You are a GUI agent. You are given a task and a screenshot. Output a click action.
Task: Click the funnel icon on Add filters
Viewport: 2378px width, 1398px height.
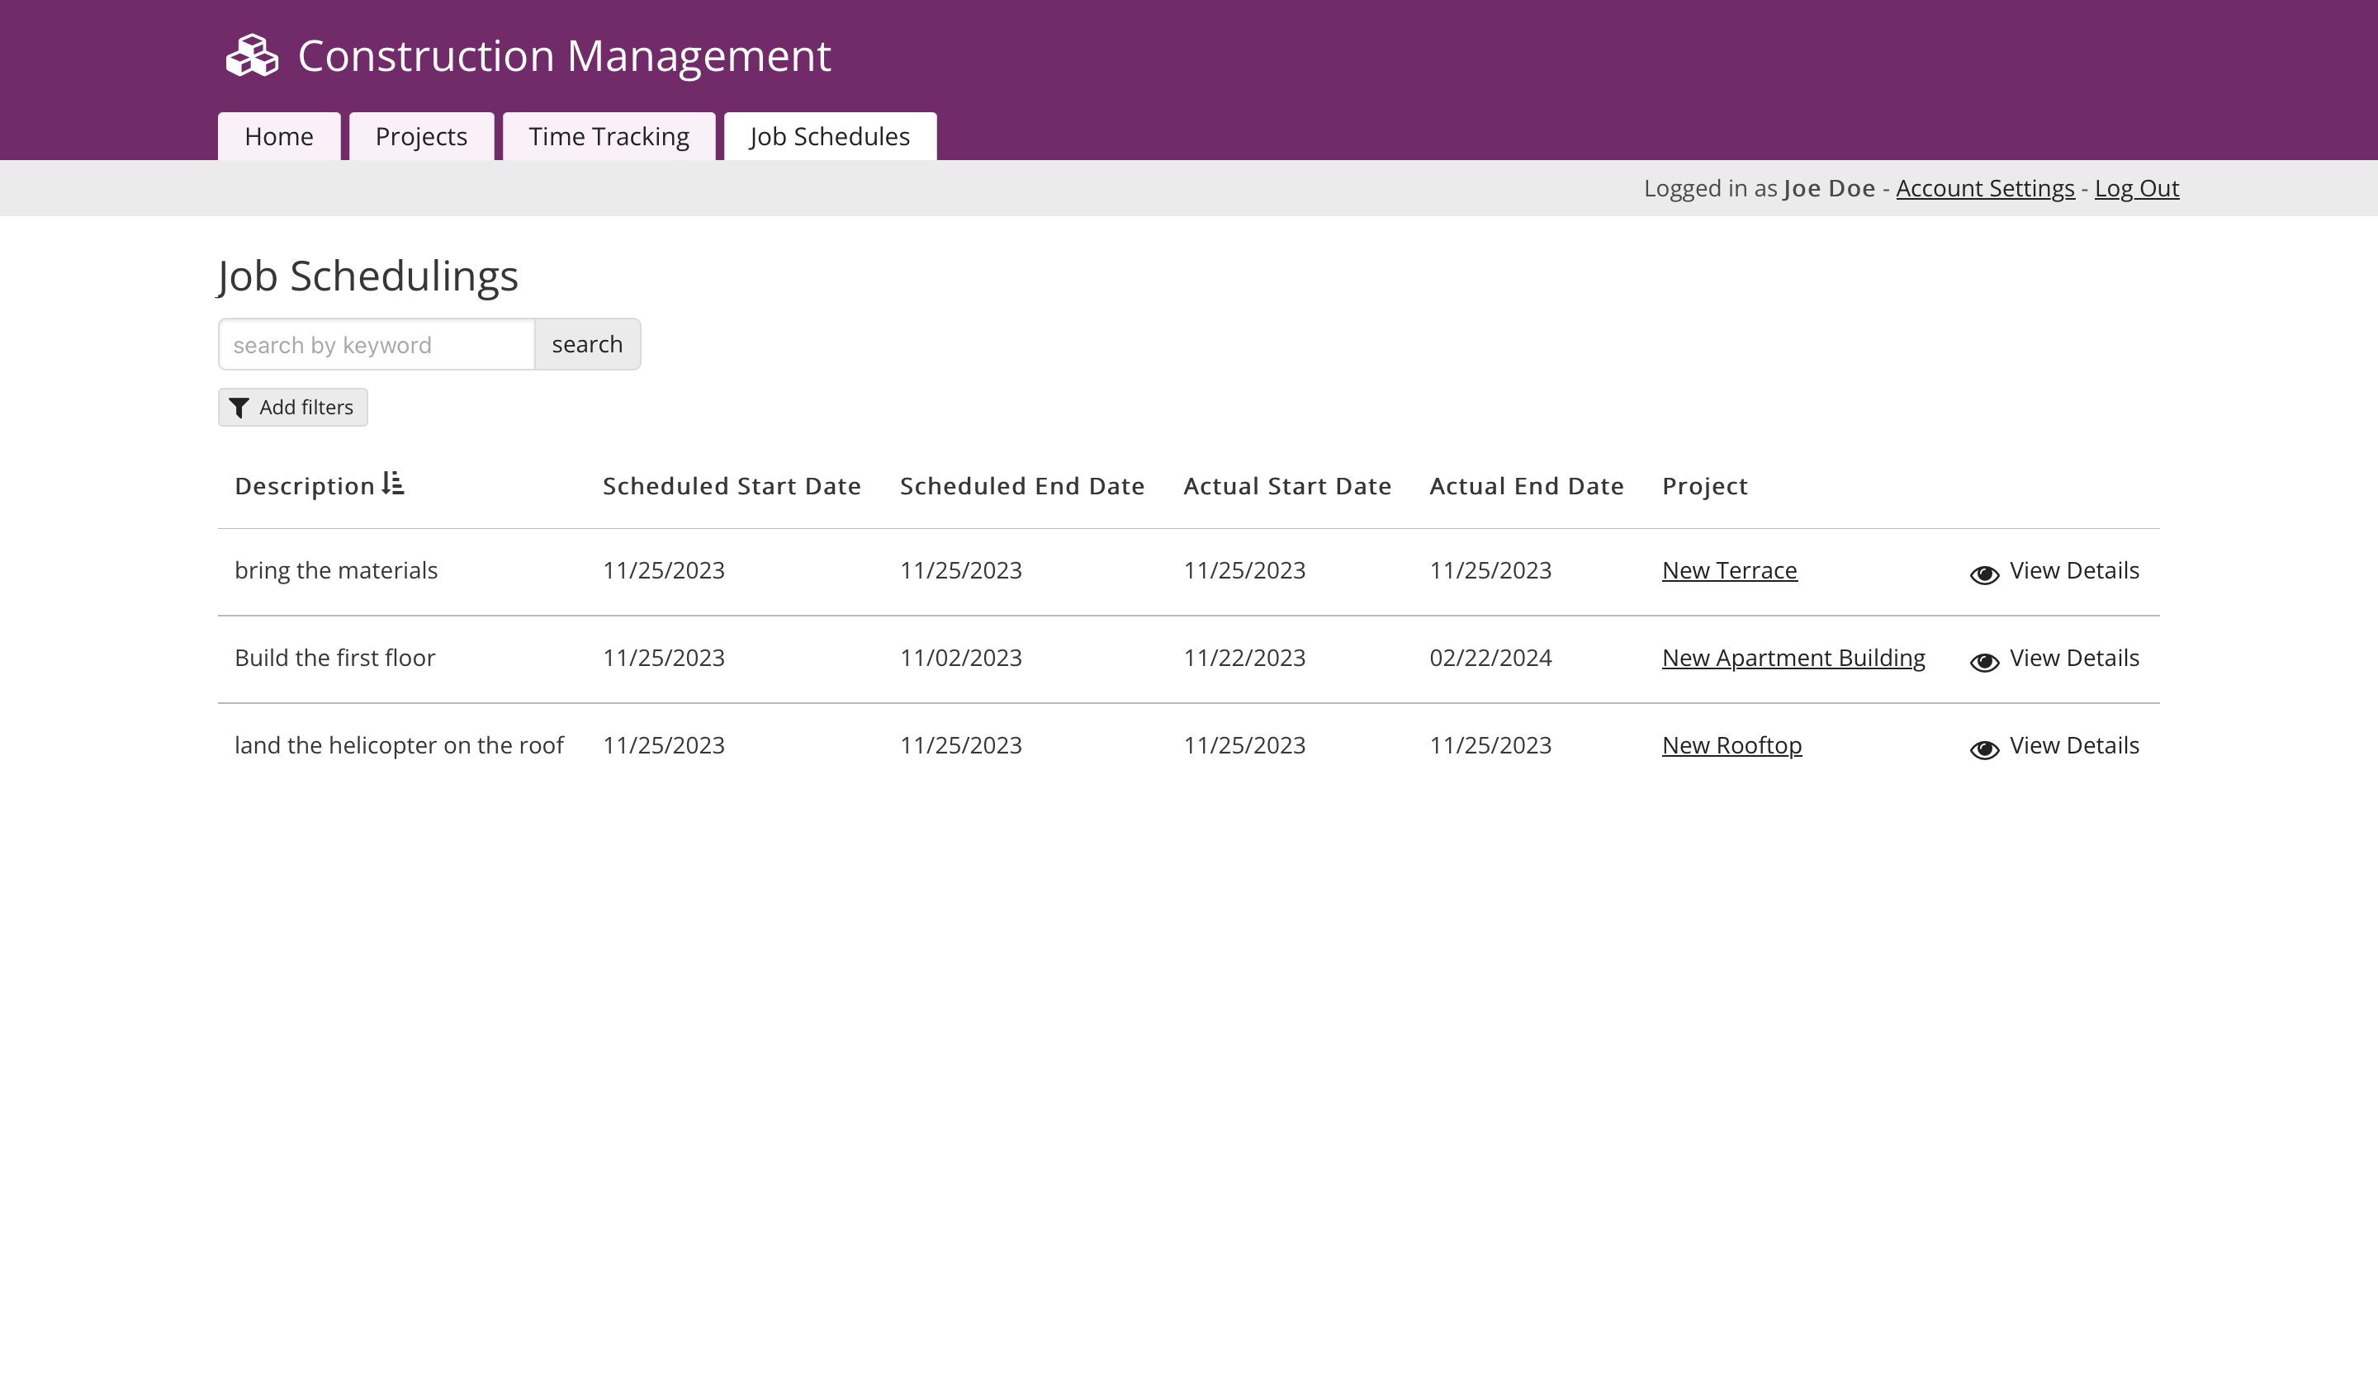point(240,407)
